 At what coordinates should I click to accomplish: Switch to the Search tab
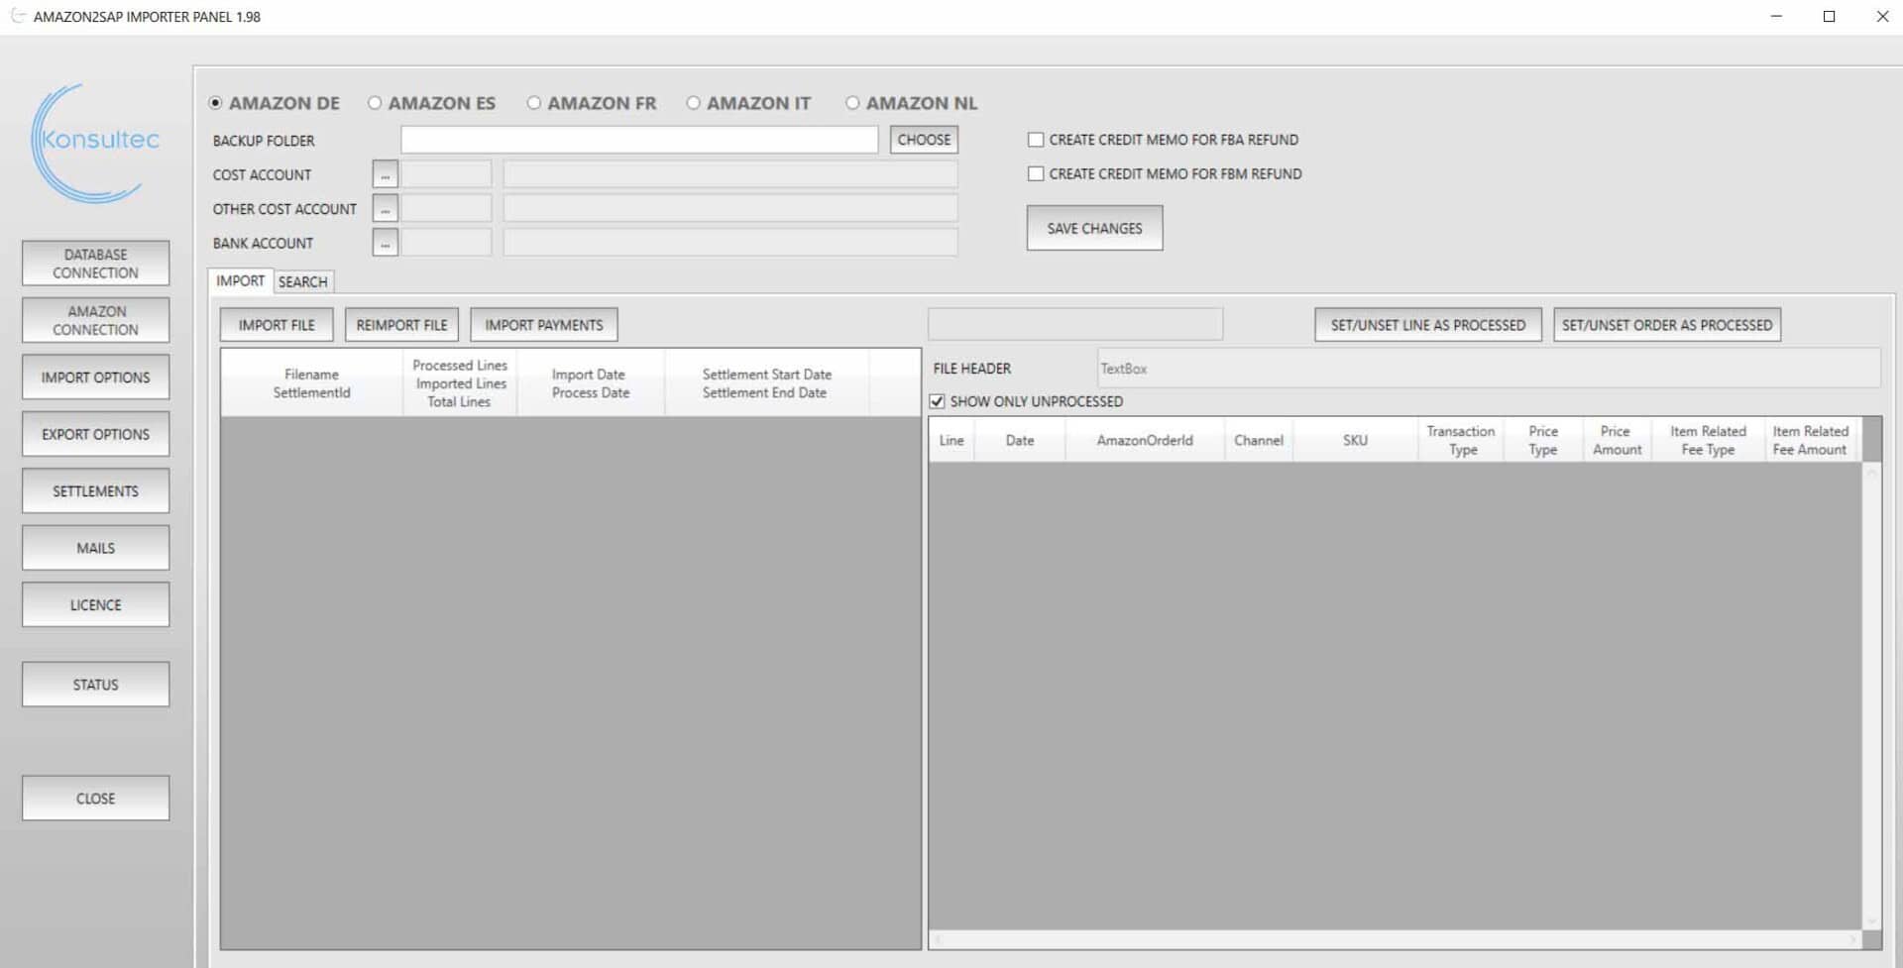pyautogui.click(x=302, y=282)
